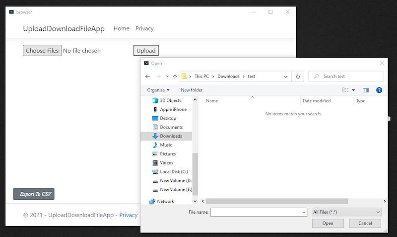Close the browser window

click(x=288, y=12)
